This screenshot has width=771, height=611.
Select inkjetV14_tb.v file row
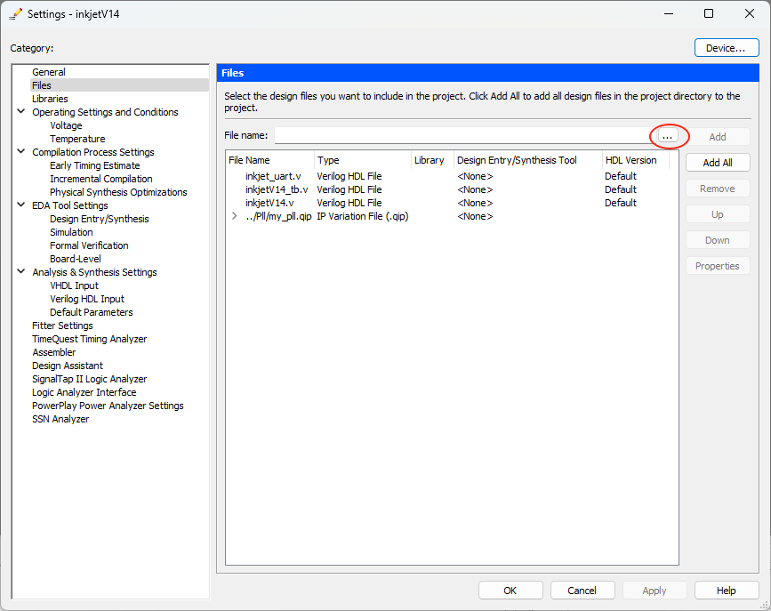pyautogui.click(x=447, y=189)
